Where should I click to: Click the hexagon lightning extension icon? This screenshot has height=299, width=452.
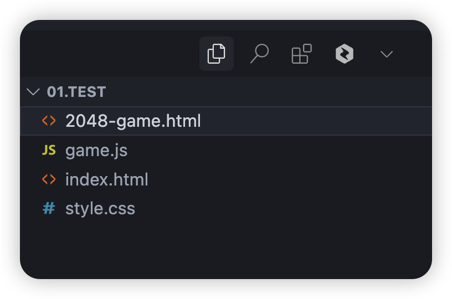tap(344, 54)
